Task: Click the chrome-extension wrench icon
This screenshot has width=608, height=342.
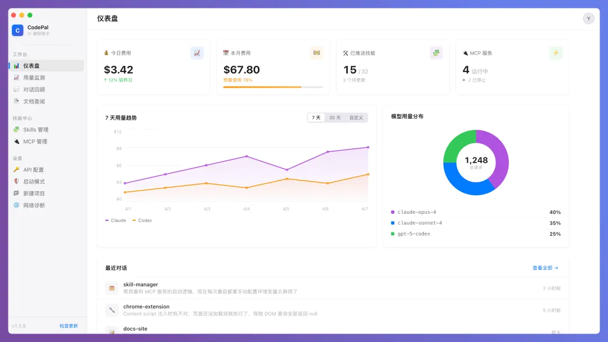Action: (x=112, y=310)
